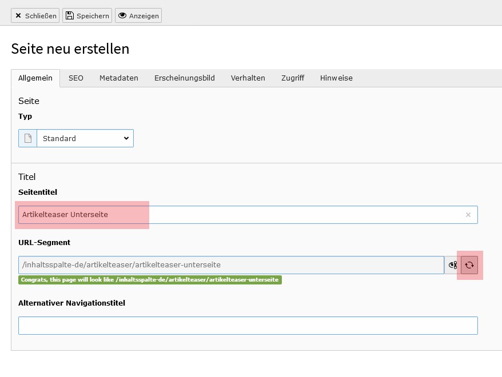Click the Alternativer Navigationstitel input field
Viewport: 502px width, 377px height.
pyautogui.click(x=248, y=326)
